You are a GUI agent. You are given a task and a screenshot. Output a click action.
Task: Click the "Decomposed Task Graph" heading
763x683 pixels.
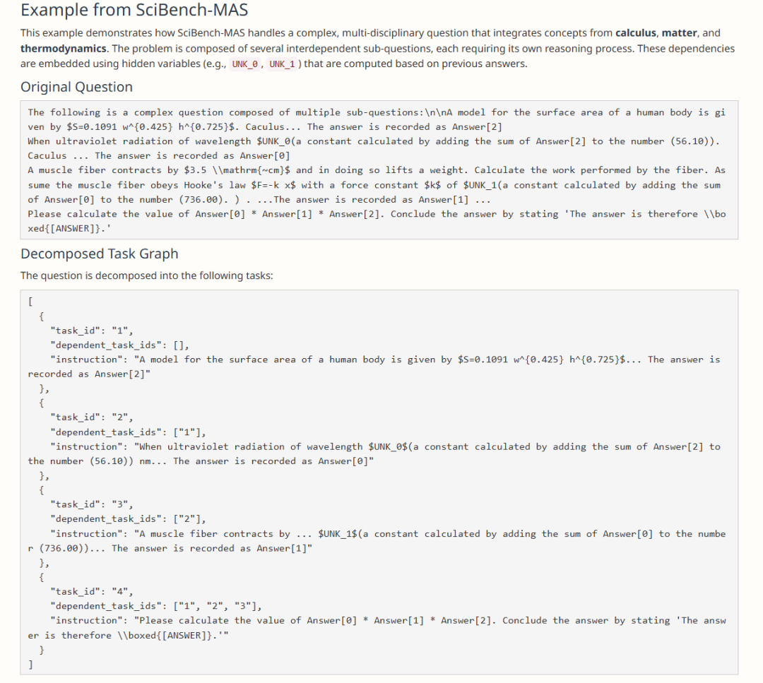[x=99, y=254]
